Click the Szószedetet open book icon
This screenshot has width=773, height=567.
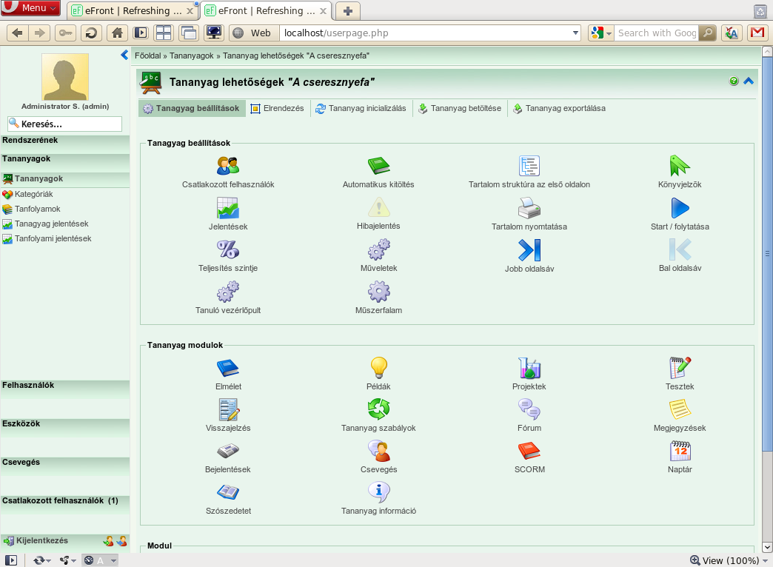(x=228, y=492)
